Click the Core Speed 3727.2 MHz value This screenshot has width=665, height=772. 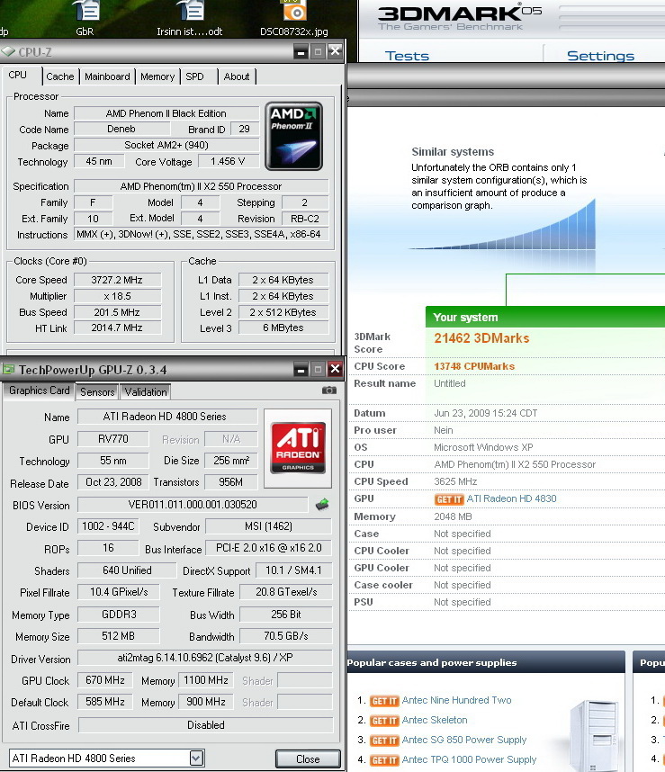click(117, 280)
